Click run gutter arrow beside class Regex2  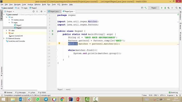click(53, 31)
